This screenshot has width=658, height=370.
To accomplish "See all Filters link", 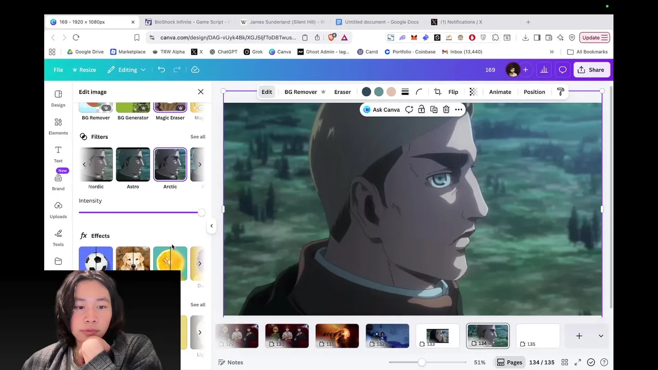I will pyautogui.click(x=198, y=137).
